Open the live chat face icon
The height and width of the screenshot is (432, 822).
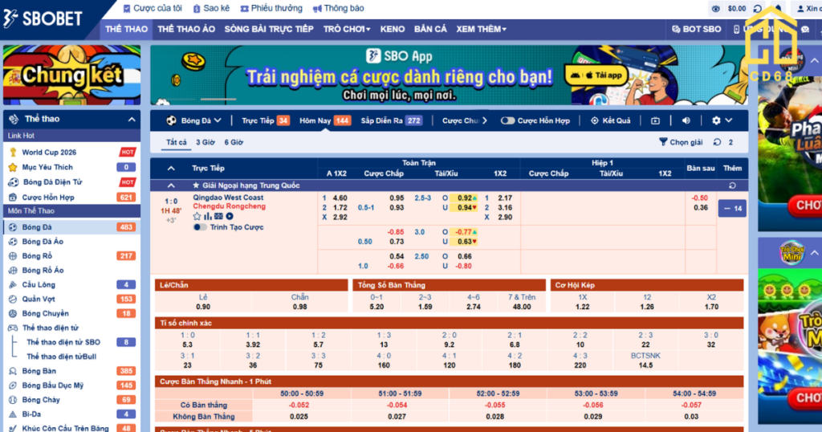(806, 30)
